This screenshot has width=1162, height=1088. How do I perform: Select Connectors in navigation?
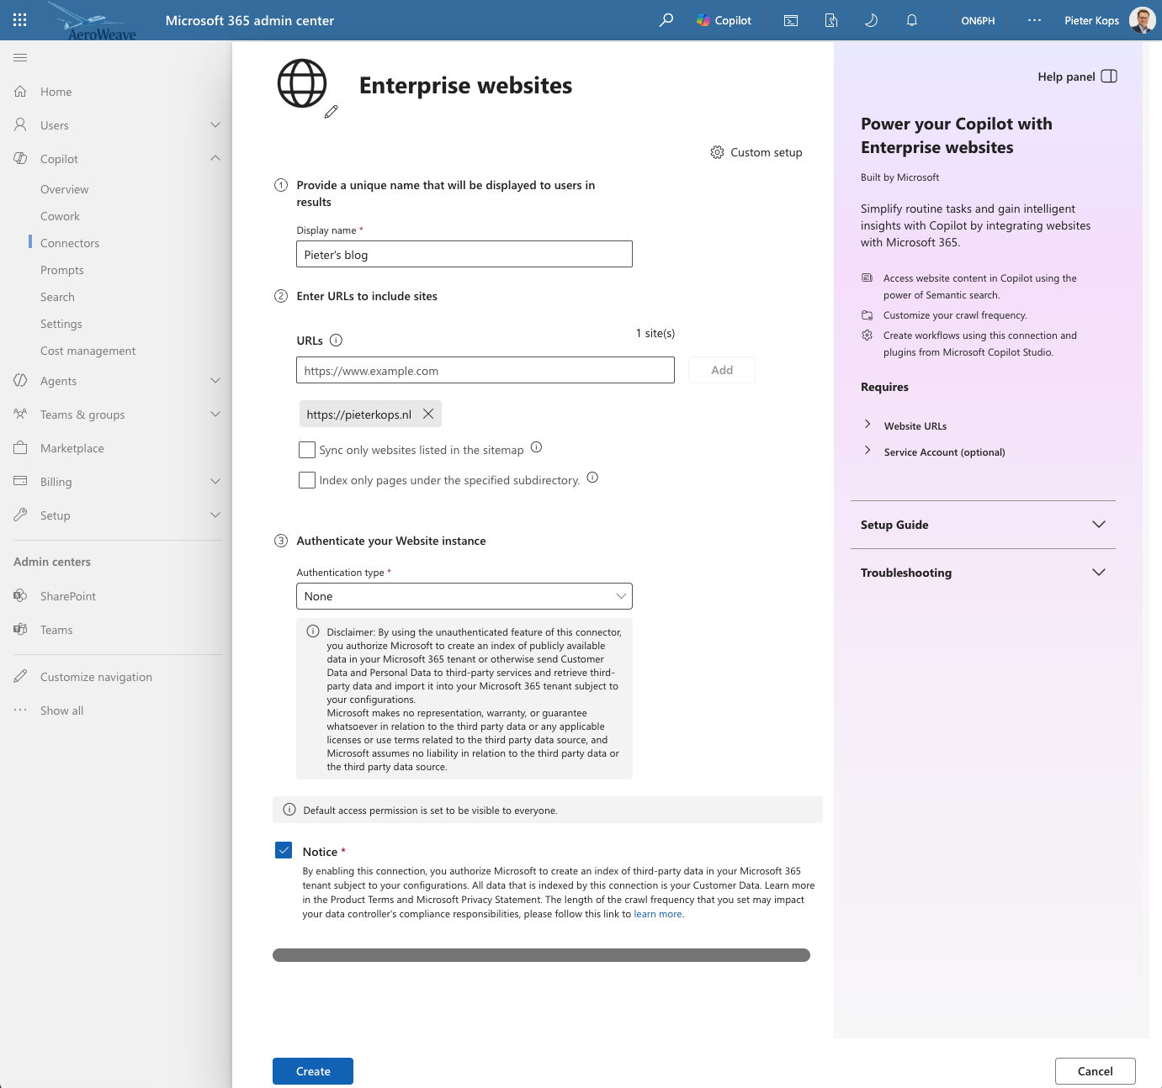pyautogui.click(x=70, y=243)
